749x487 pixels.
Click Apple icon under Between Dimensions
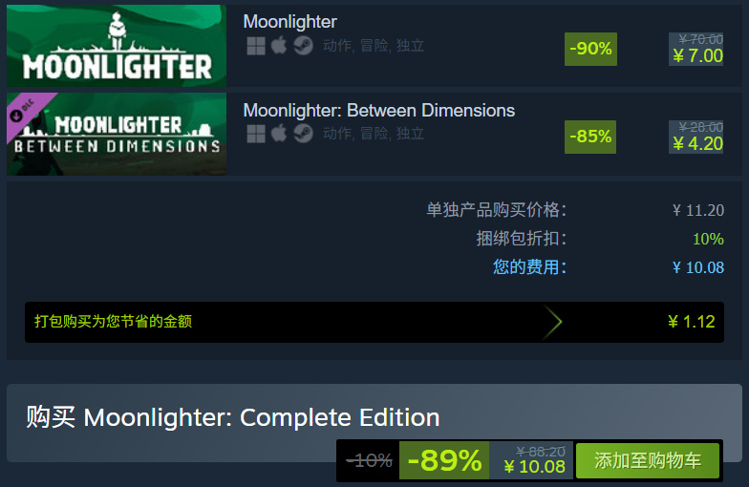pyautogui.click(x=279, y=134)
